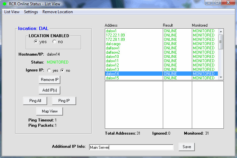Click the Result column header
237x158 pixels.
(168, 25)
